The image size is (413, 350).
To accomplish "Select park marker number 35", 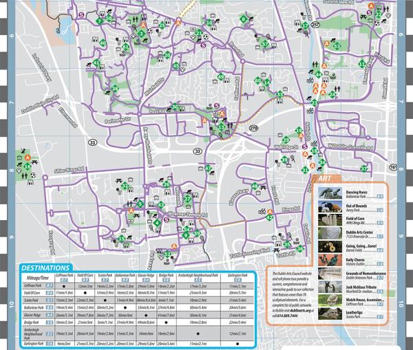I will click(x=287, y=245).
